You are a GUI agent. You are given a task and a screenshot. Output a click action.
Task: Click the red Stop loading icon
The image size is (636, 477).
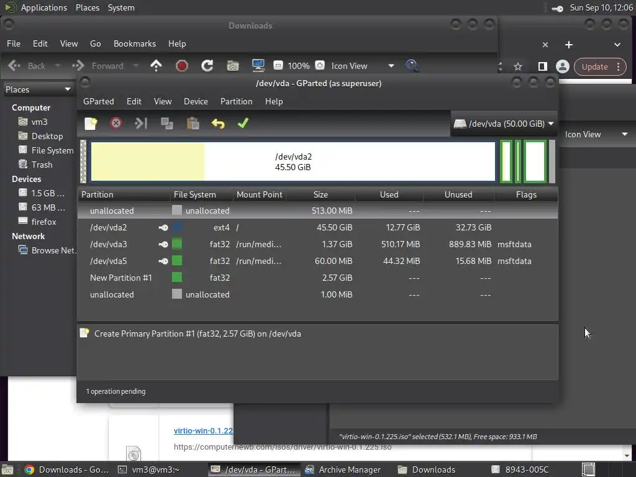pos(182,65)
